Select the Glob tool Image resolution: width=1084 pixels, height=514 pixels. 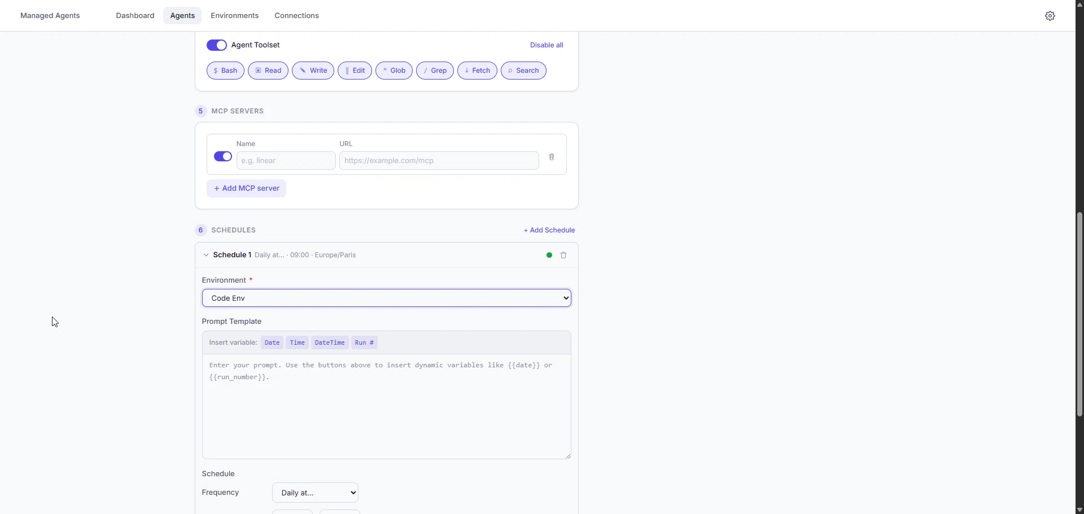(394, 70)
